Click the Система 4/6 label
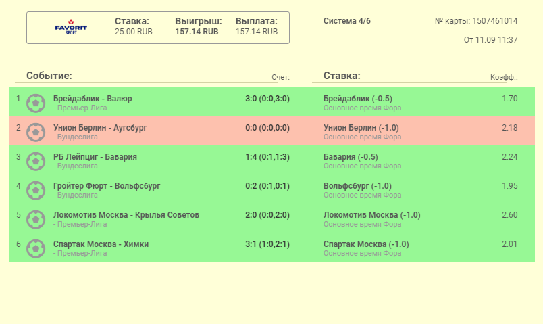543x324 pixels. tap(347, 21)
